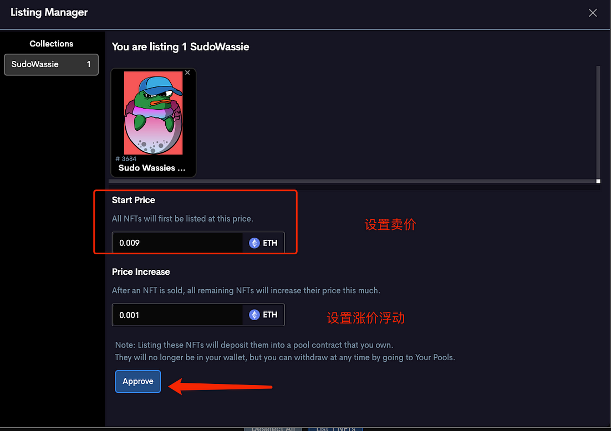Click the Sudo Wassies NFT title

(152, 168)
